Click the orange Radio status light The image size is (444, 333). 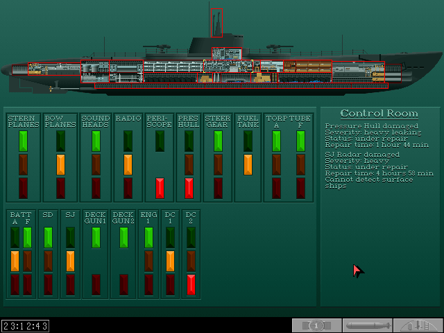128,164
